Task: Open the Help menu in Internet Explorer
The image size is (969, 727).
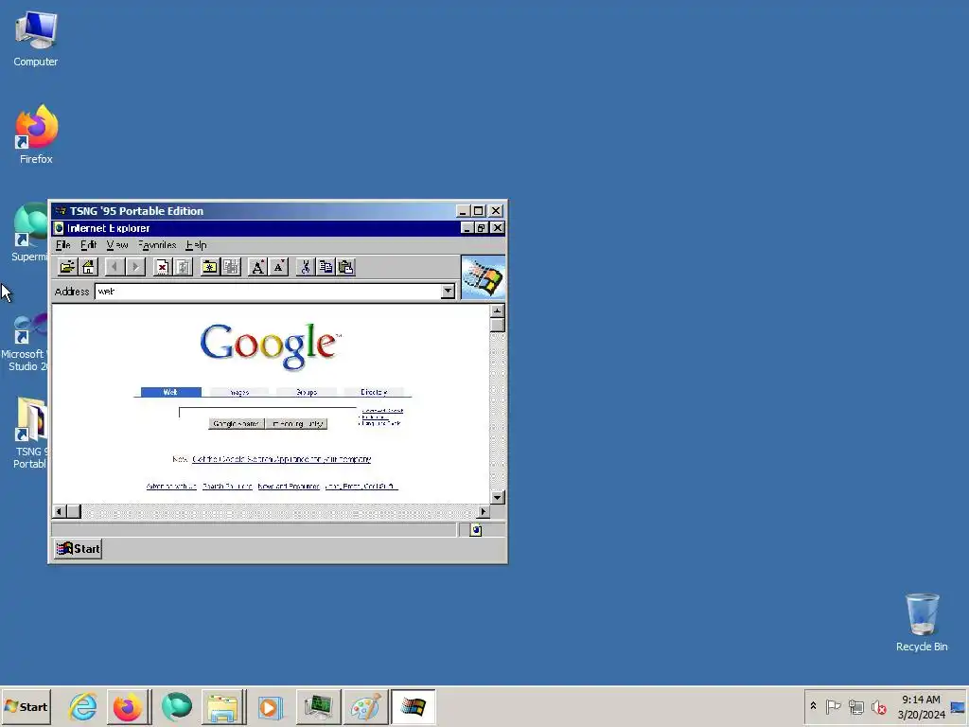Action: click(x=196, y=245)
